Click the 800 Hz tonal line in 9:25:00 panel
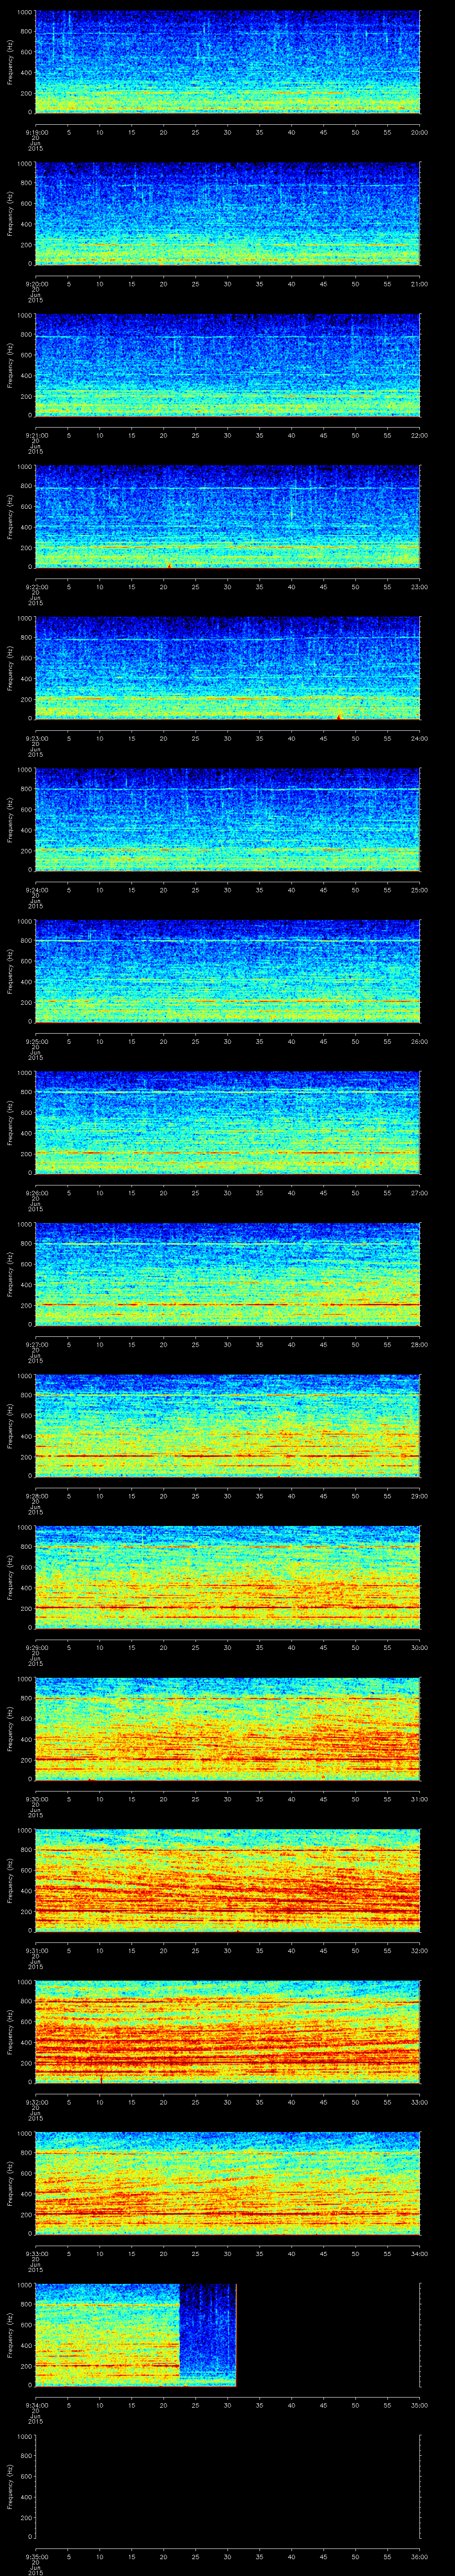 click(228, 941)
